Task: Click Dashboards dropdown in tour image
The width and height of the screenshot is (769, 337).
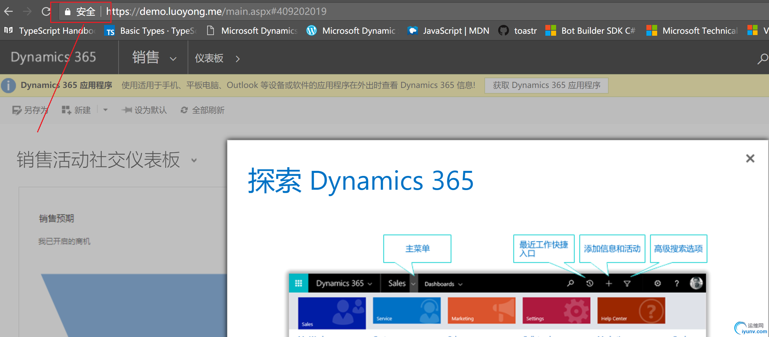Action: pyautogui.click(x=443, y=284)
